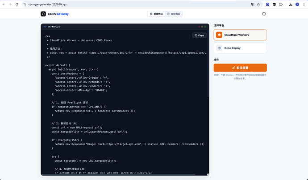Click the 'Universal CORS Proxy' comment line
This screenshot has height=180, width=308.
79,40
